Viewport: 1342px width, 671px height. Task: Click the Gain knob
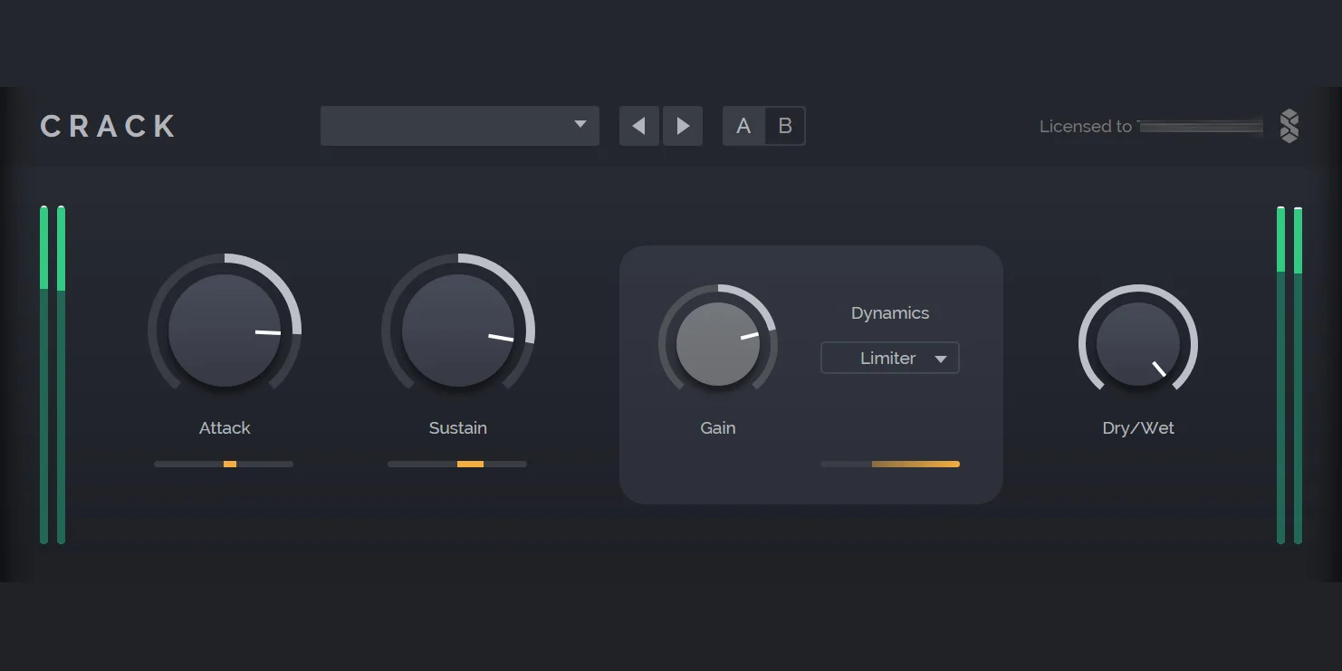[x=718, y=344]
